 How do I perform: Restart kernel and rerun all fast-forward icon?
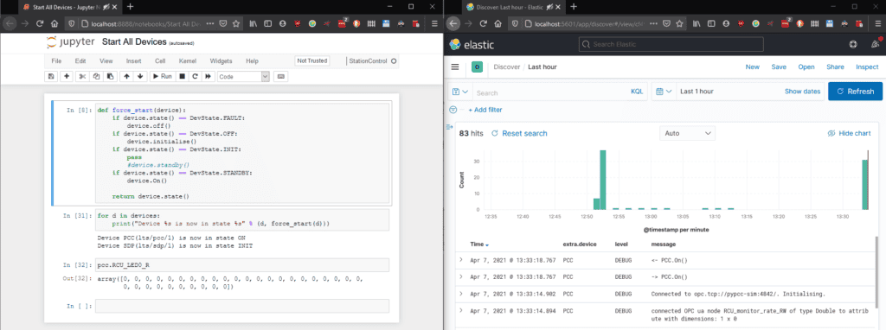(x=208, y=76)
